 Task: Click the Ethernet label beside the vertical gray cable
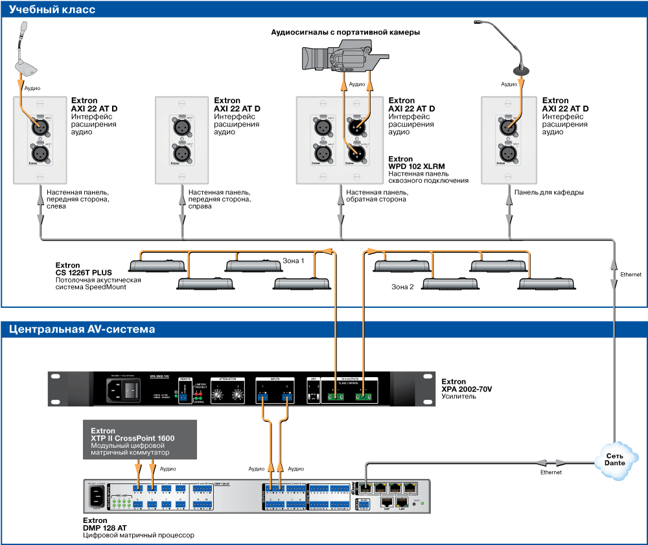point(631,274)
